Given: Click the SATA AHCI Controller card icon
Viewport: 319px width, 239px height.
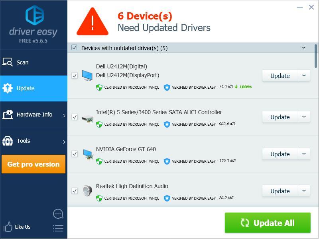Looking at the screenshot, I should coord(87,119).
